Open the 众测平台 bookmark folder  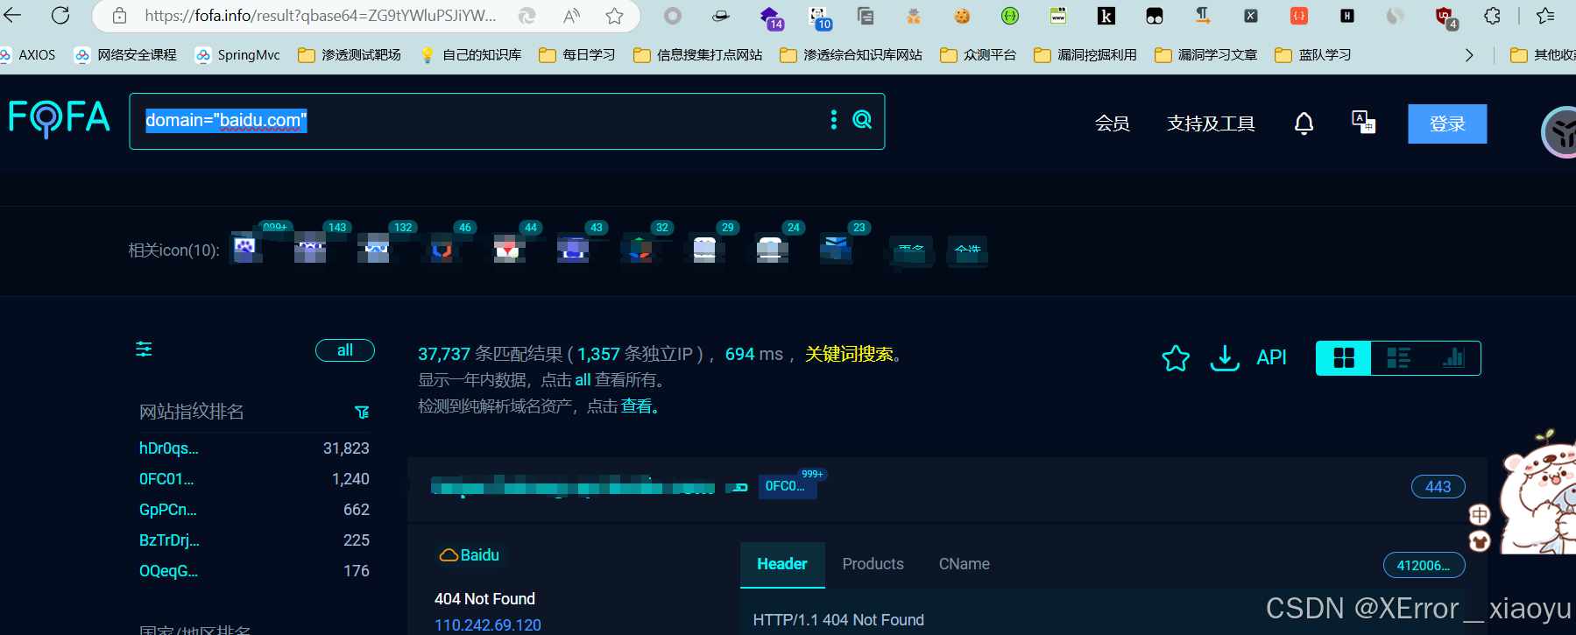978,54
